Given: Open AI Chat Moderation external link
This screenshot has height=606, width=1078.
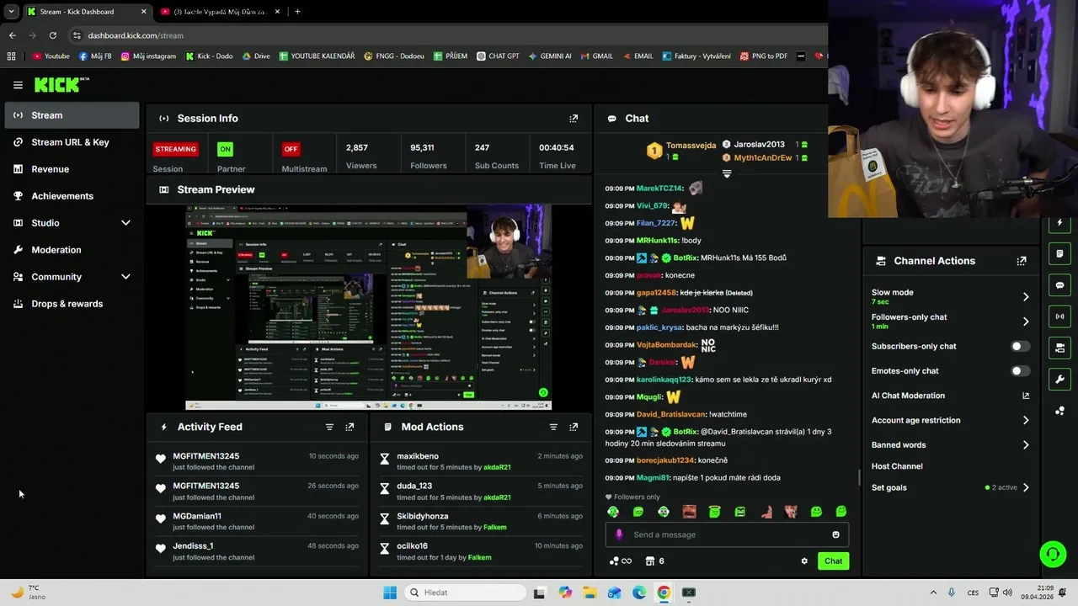Looking at the screenshot, I should (1026, 396).
